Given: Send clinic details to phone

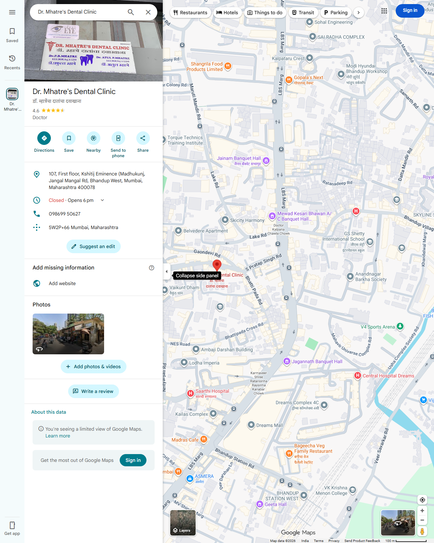Looking at the screenshot, I should (x=118, y=145).
